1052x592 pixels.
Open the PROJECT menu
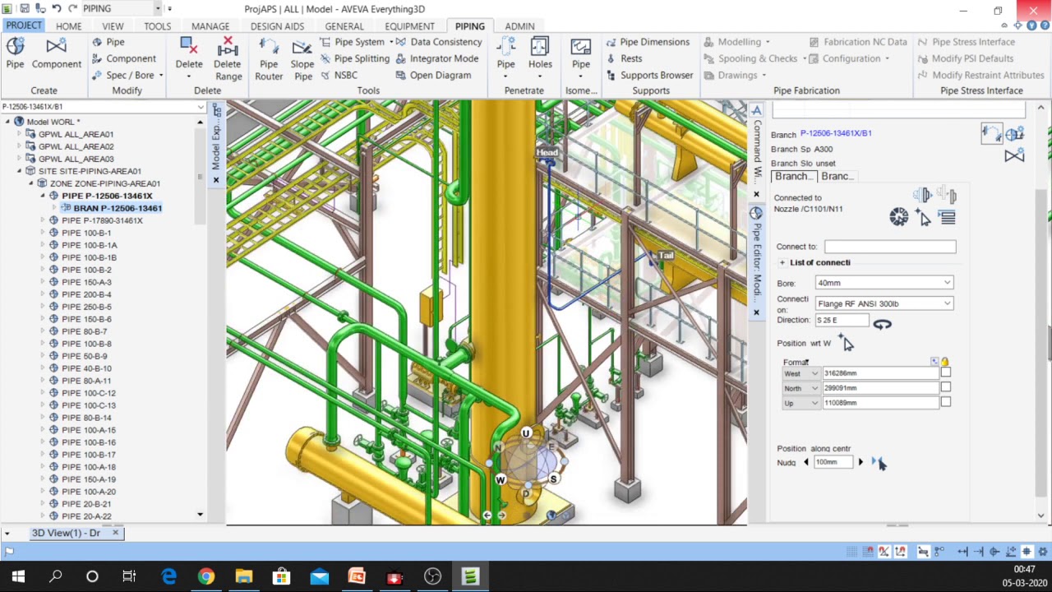coord(23,25)
